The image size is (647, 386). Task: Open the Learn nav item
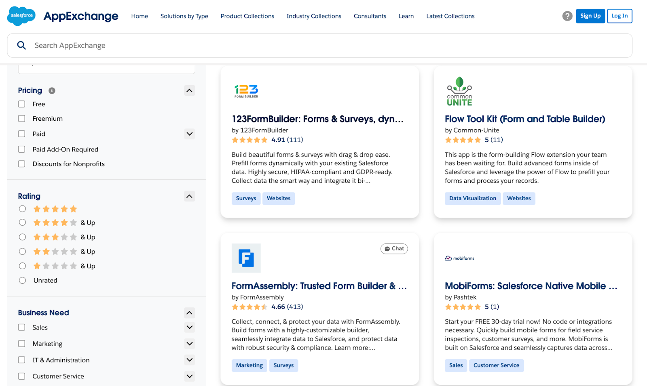pos(406,16)
